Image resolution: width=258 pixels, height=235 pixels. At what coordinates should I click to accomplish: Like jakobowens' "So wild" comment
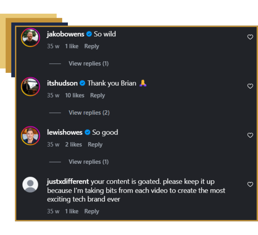pos(250,37)
